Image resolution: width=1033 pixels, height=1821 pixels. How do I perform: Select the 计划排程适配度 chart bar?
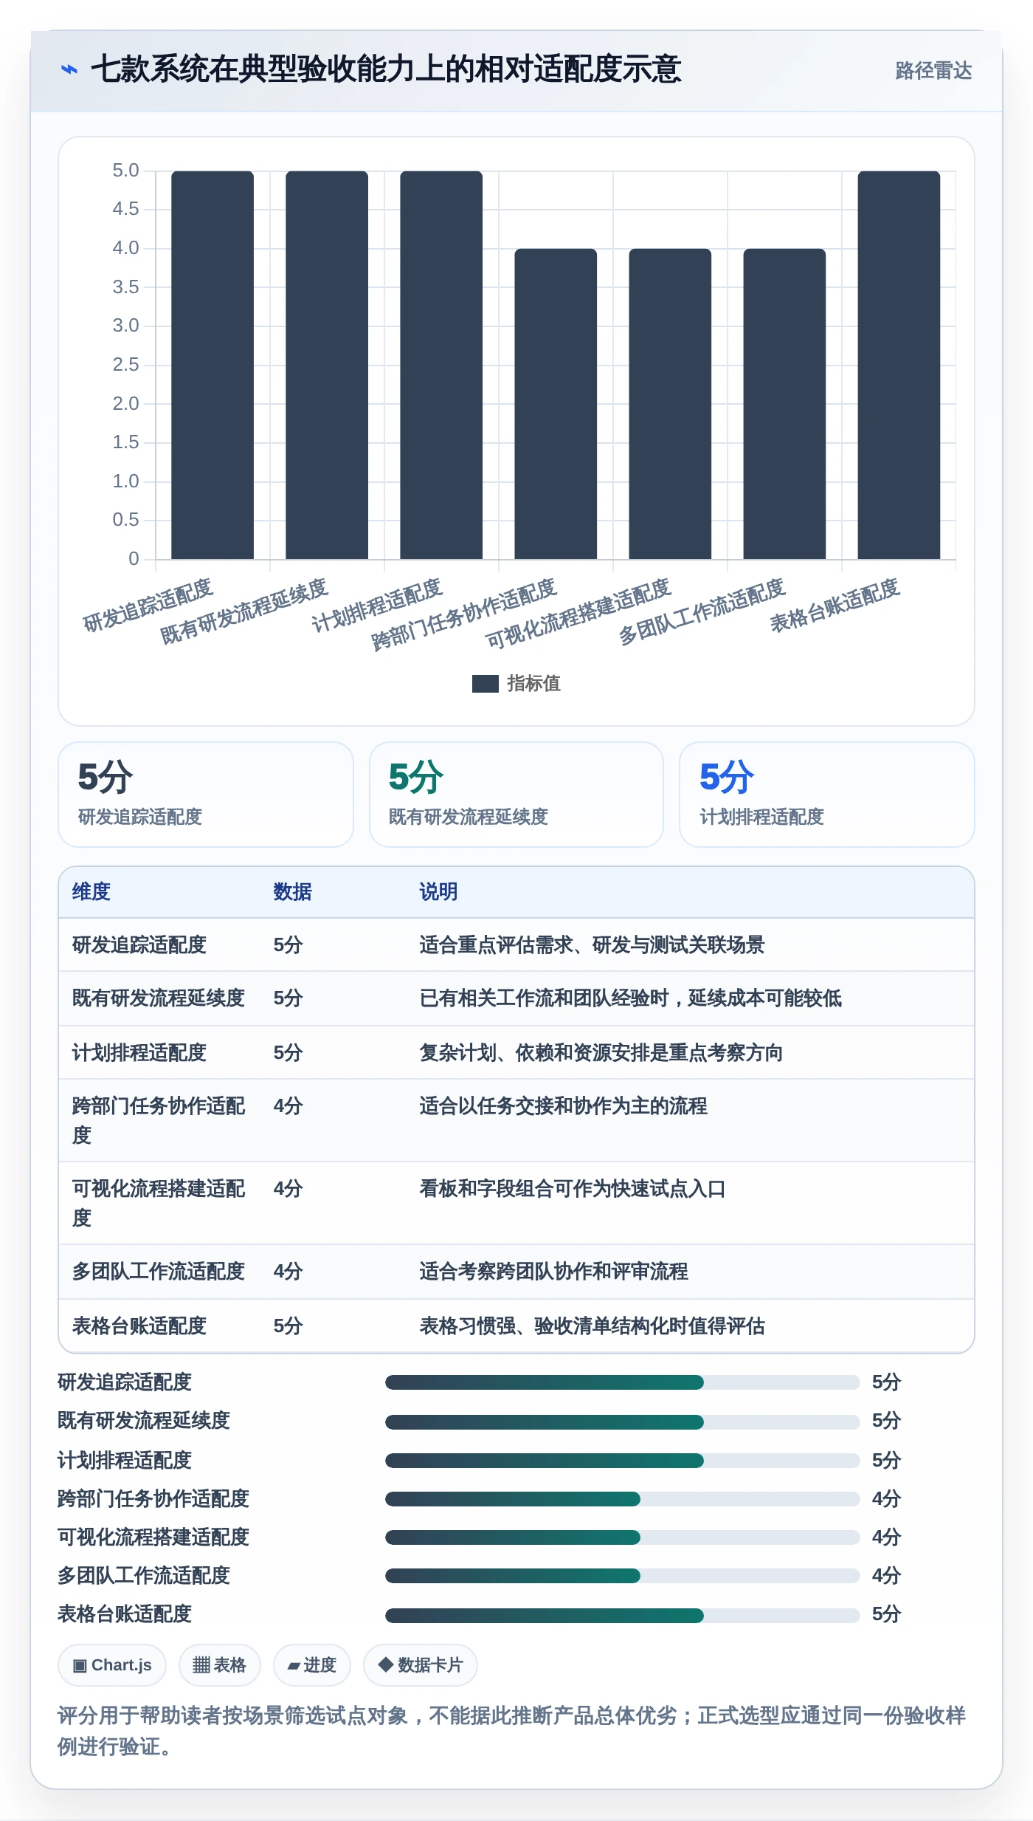[441, 365]
